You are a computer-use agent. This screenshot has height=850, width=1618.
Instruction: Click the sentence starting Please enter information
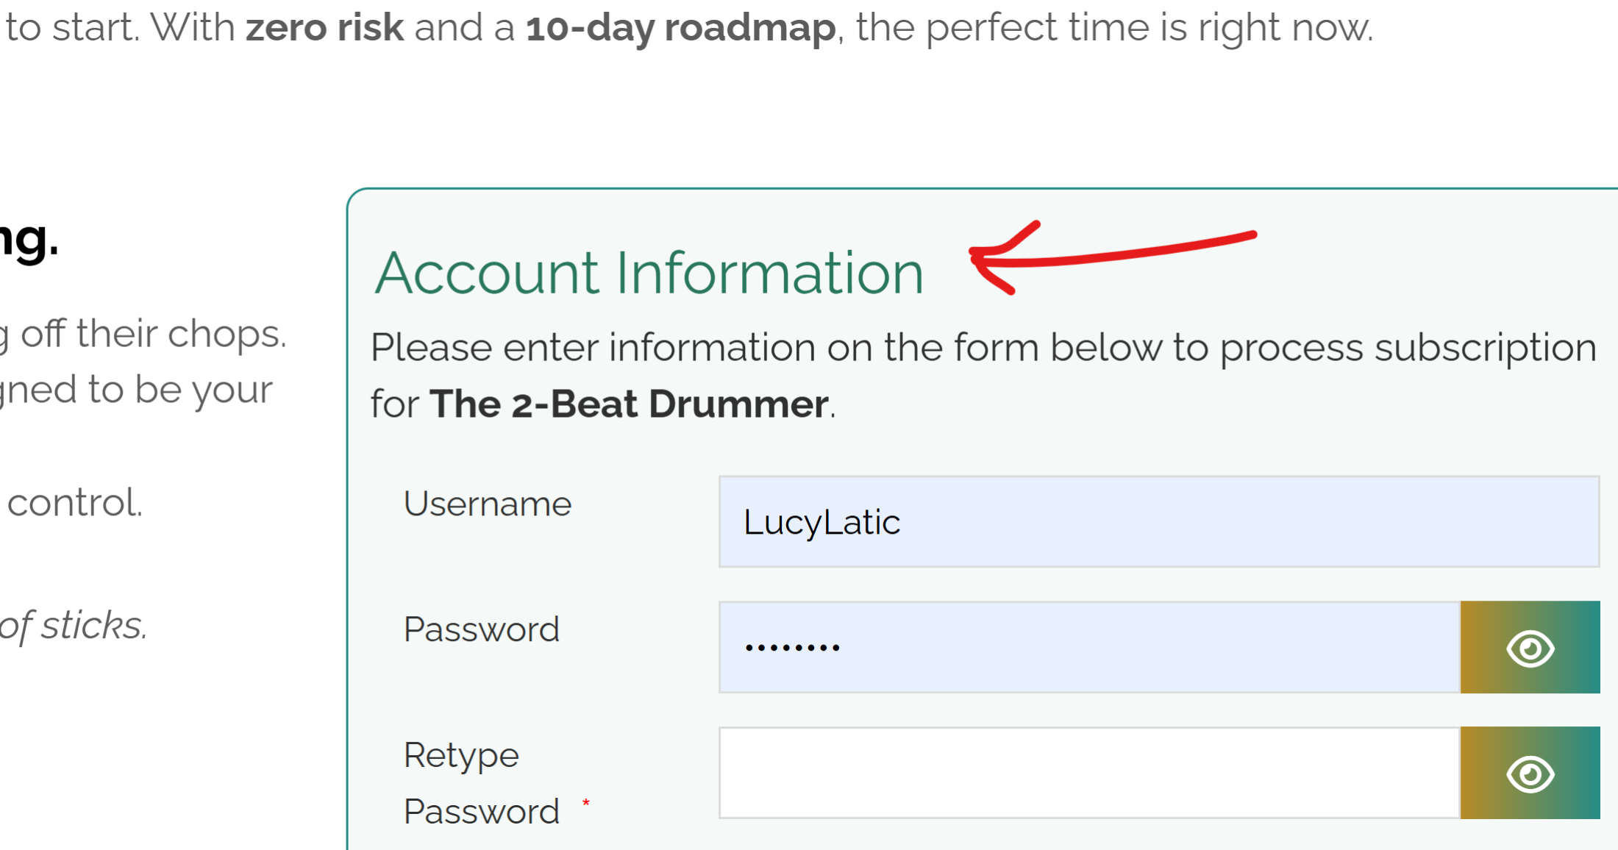pyautogui.click(x=983, y=348)
